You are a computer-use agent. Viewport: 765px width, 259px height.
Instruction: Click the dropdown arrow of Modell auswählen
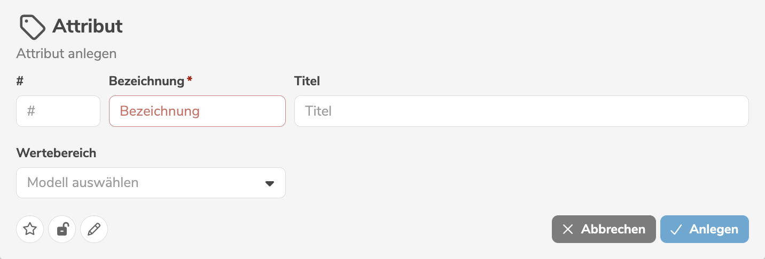(270, 183)
